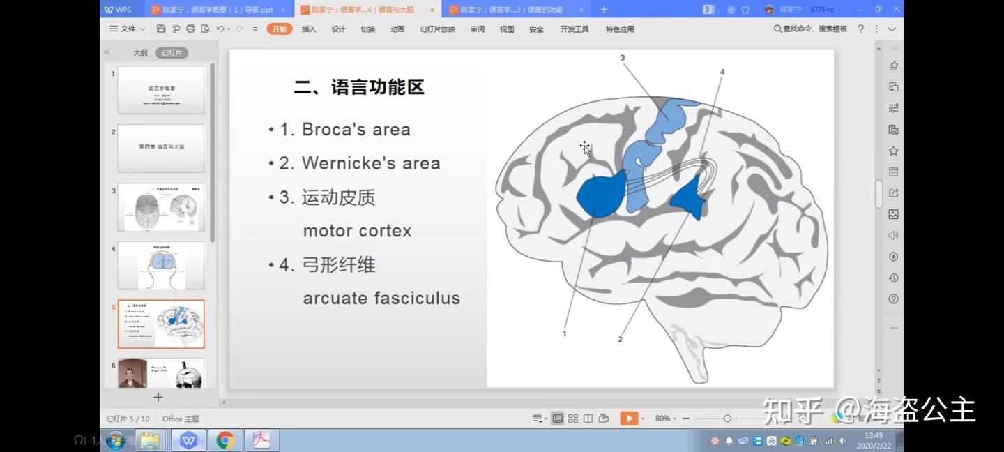Click the slide title 二、语言功能区
This screenshot has width=1004, height=452.
(359, 87)
